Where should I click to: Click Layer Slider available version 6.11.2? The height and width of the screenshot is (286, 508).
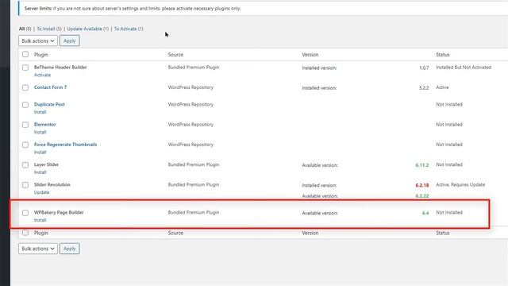[x=422, y=165]
